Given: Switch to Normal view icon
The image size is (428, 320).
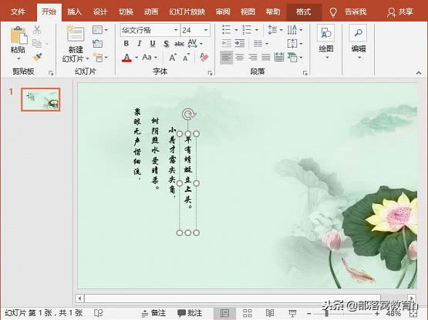Looking at the screenshot, I should point(224,313).
